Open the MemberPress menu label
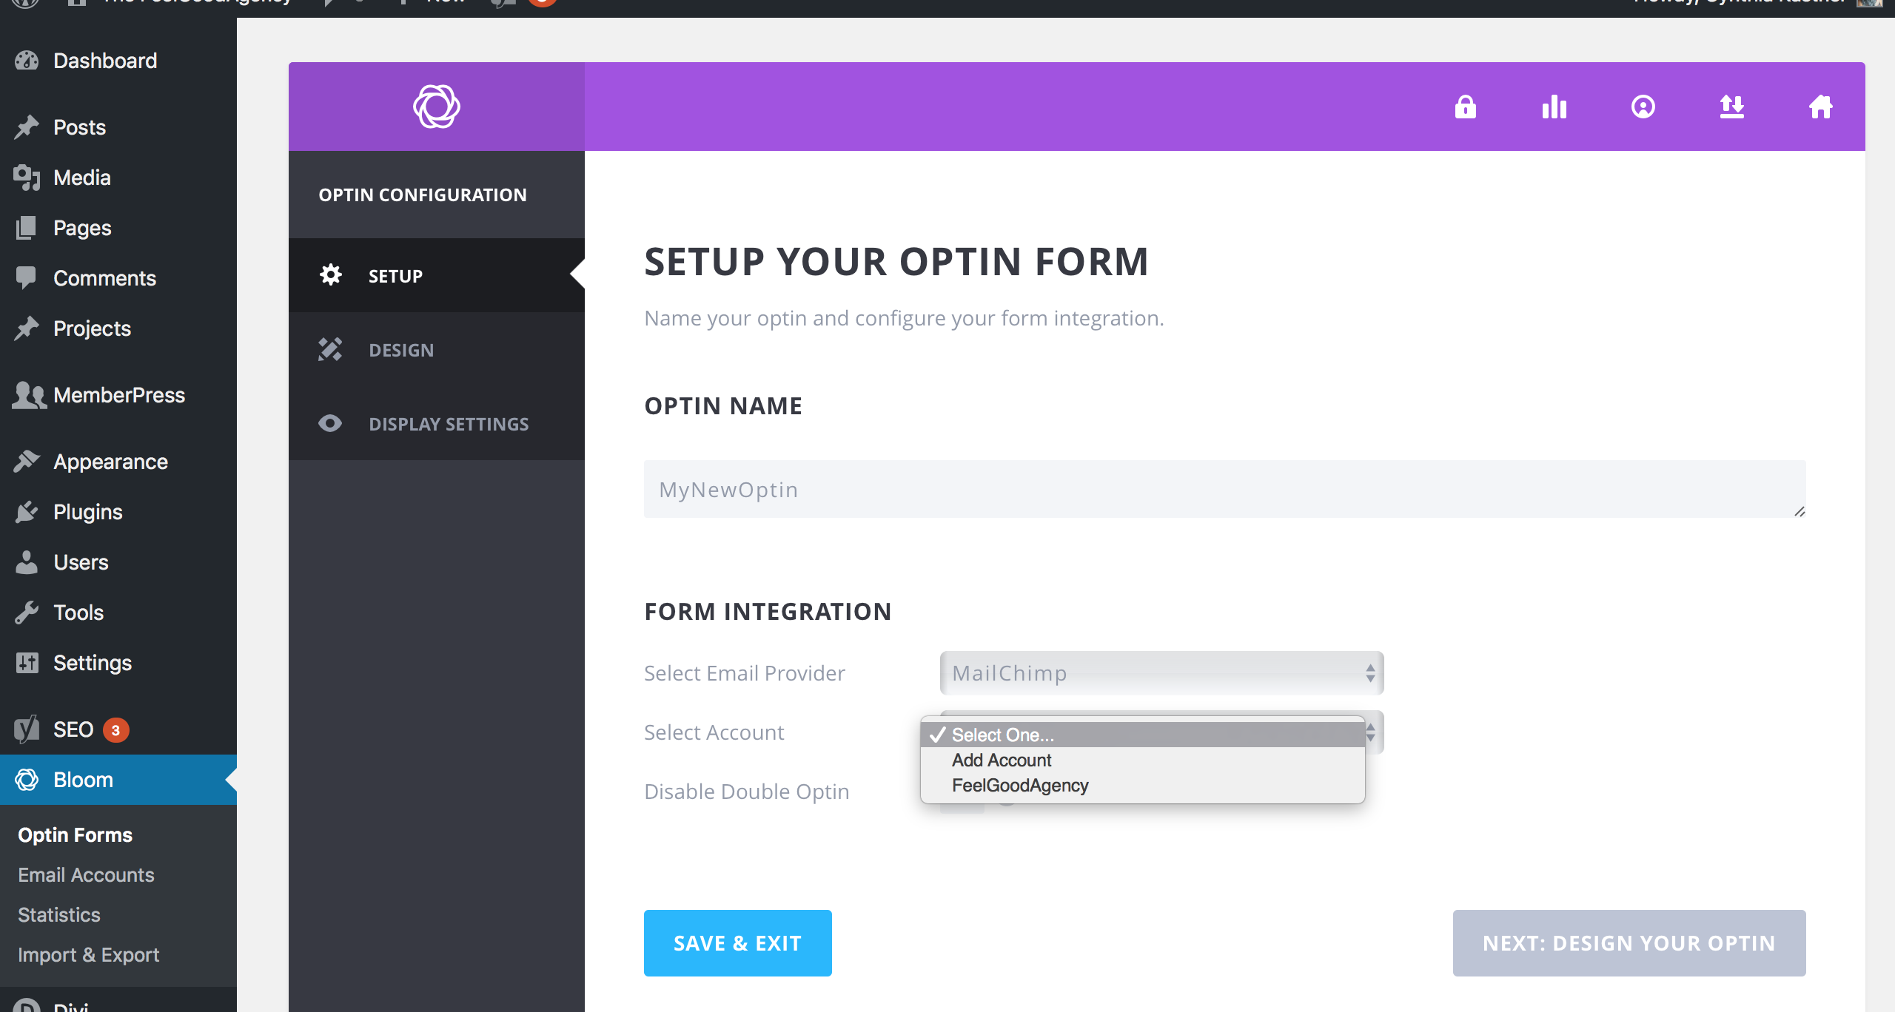The width and height of the screenshot is (1895, 1012). tap(119, 395)
